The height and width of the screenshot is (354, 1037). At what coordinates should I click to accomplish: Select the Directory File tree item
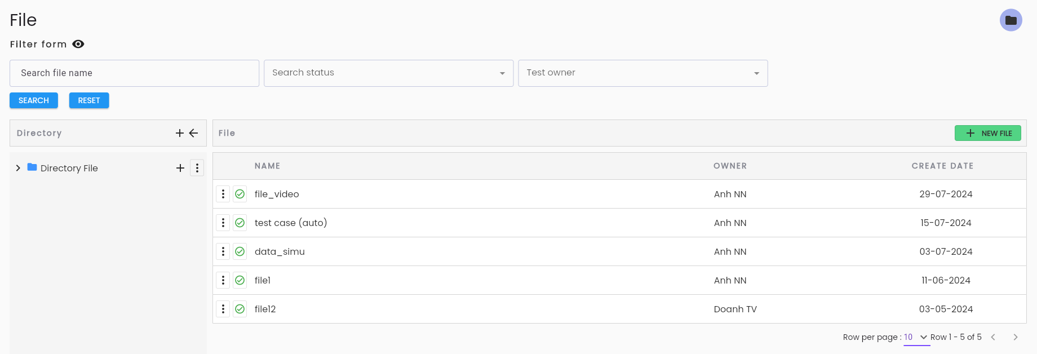[69, 168]
